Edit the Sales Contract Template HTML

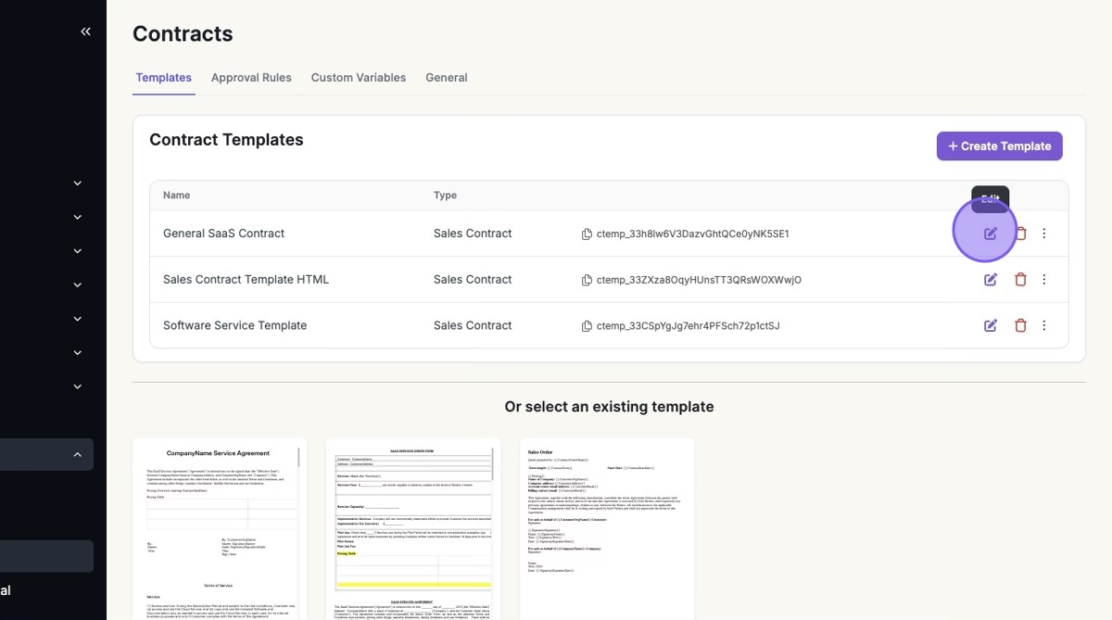990,280
